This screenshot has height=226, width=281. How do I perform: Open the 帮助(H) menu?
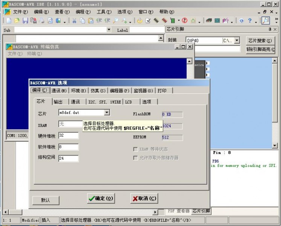(167, 12)
